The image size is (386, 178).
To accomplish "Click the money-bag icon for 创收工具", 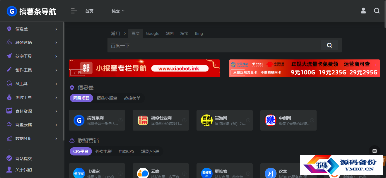I will [x=9, y=97].
